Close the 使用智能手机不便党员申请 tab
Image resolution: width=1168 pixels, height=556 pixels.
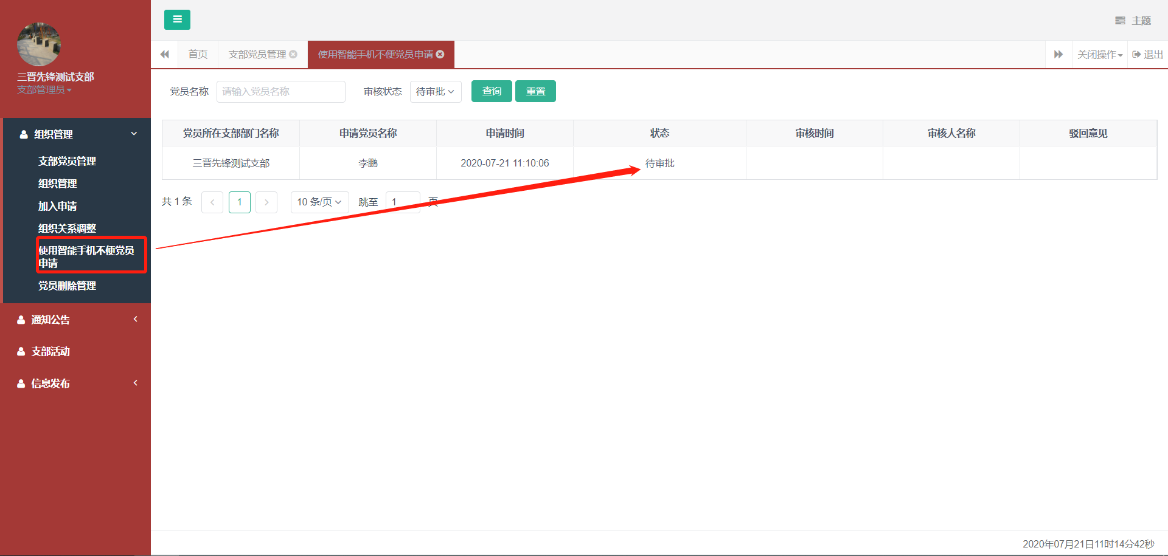tap(440, 55)
